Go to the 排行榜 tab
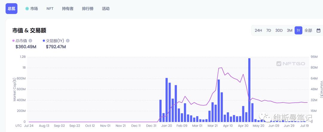 pyautogui.click(x=88, y=9)
